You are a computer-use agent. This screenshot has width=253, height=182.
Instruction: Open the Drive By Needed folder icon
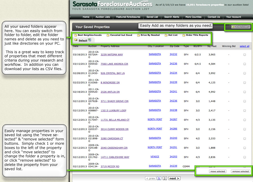tap(138, 35)
